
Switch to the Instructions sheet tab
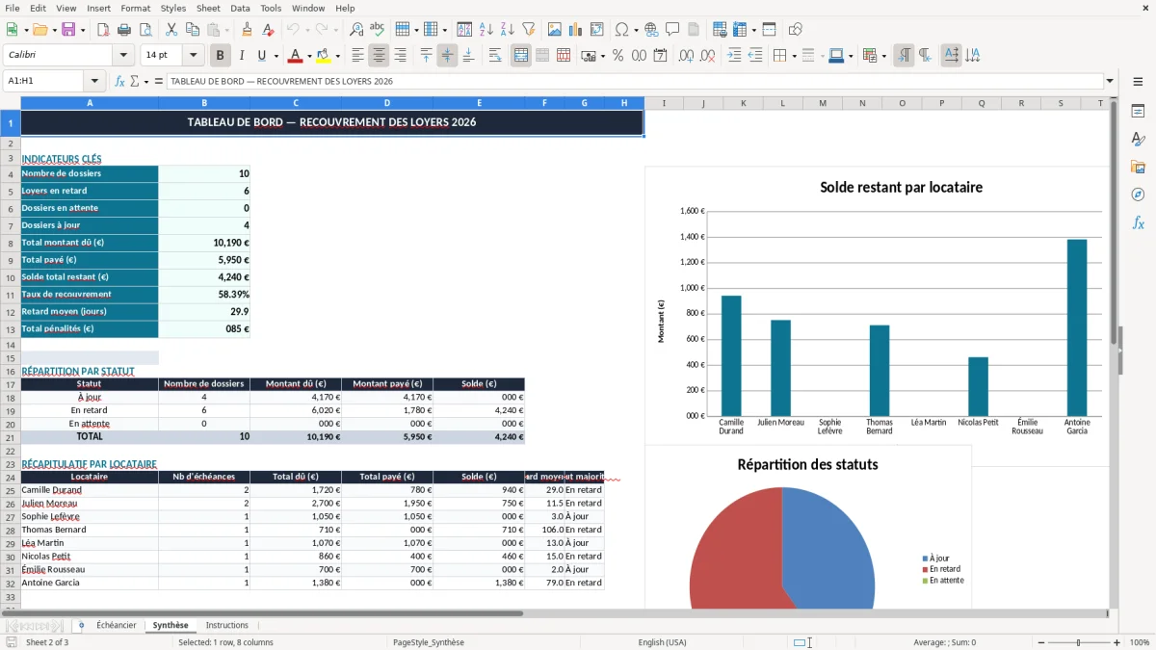(x=226, y=625)
